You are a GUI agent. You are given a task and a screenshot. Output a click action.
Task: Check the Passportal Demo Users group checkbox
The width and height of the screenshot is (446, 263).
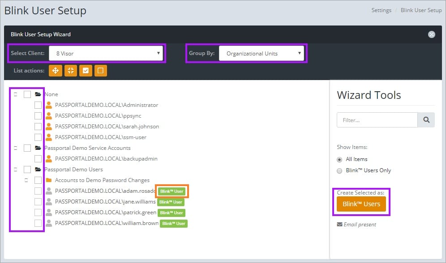27,170
